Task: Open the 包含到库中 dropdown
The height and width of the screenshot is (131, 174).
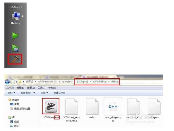Action: [x=28, y=93]
